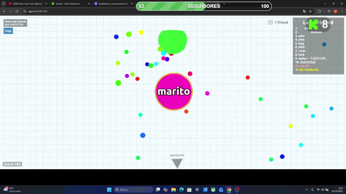Click the taskbar Buscar search box

click(134, 190)
